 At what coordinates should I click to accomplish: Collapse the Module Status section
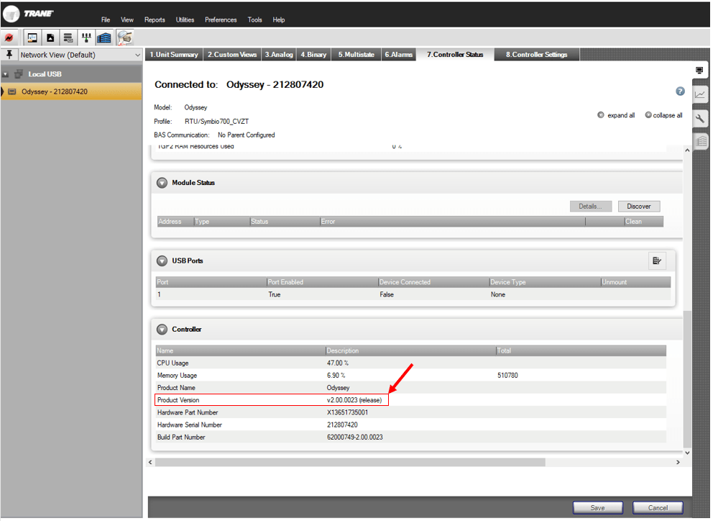pos(162,183)
